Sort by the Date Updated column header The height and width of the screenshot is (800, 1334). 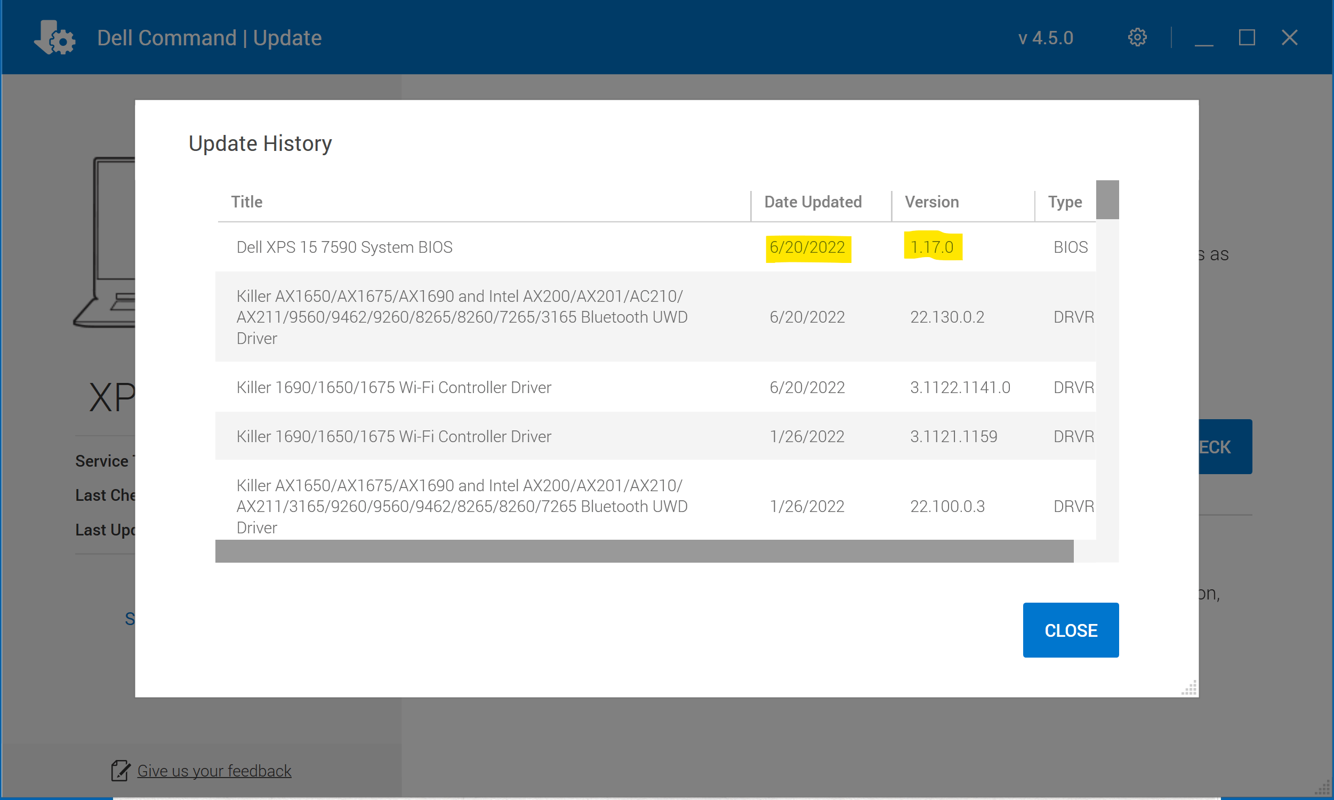[813, 202]
